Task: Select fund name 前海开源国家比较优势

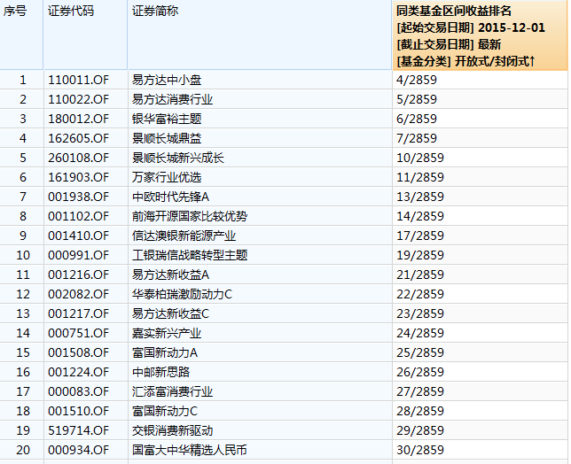Action: [x=190, y=216]
